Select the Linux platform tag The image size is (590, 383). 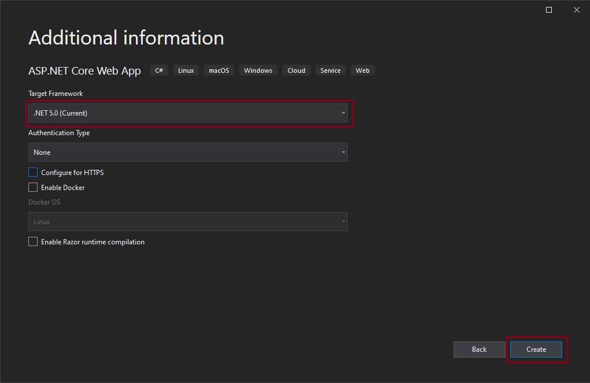click(x=185, y=70)
